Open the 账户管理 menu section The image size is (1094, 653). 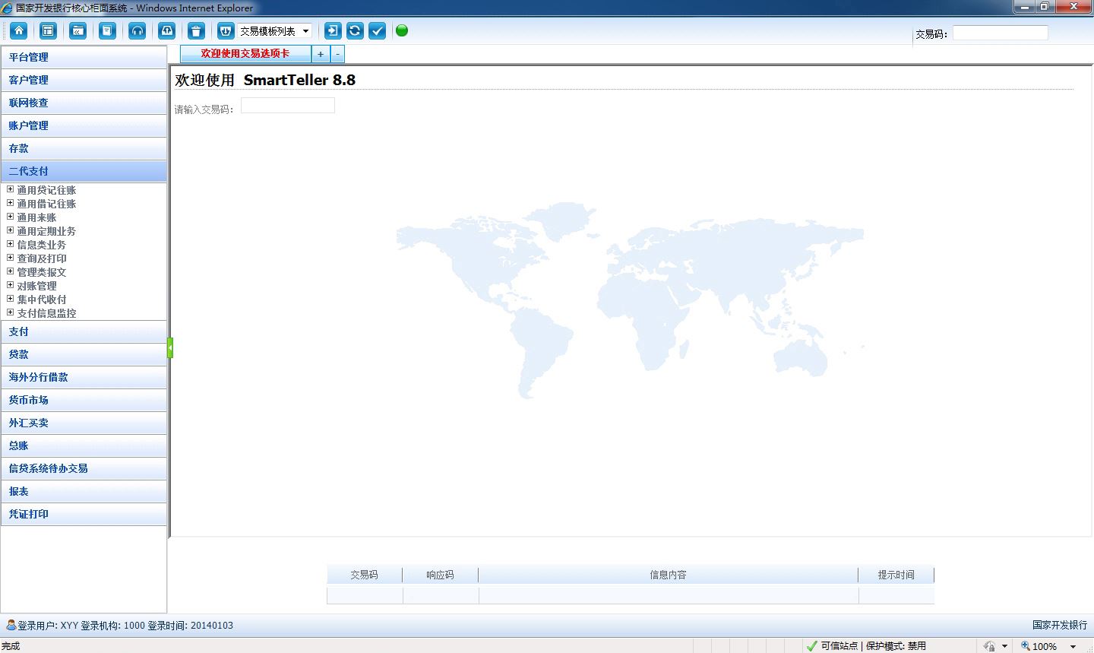coord(84,125)
